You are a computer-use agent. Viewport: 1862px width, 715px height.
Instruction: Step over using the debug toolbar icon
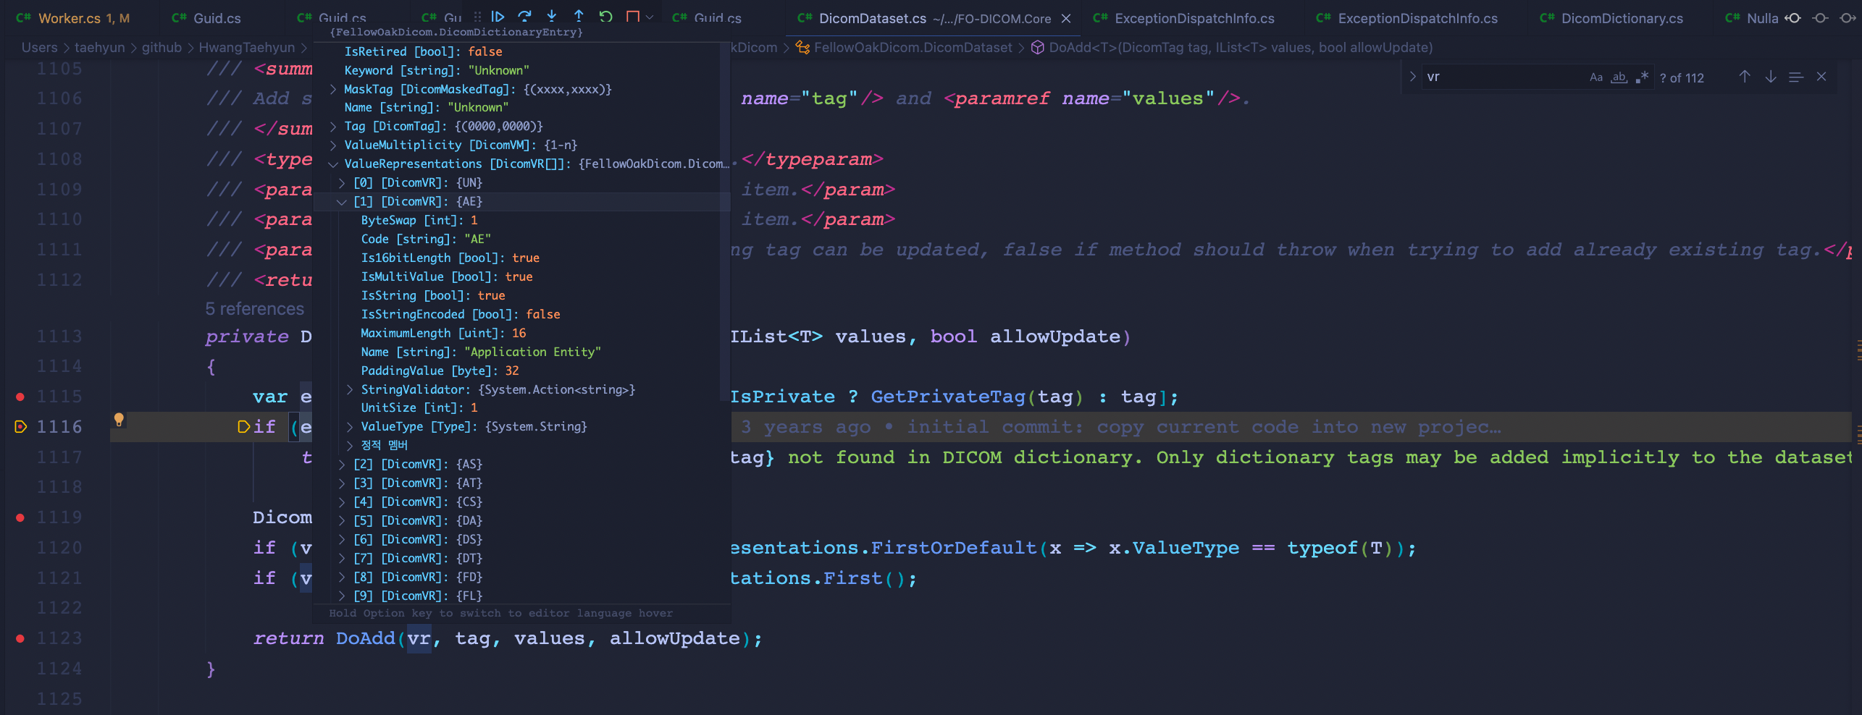point(524,16)
